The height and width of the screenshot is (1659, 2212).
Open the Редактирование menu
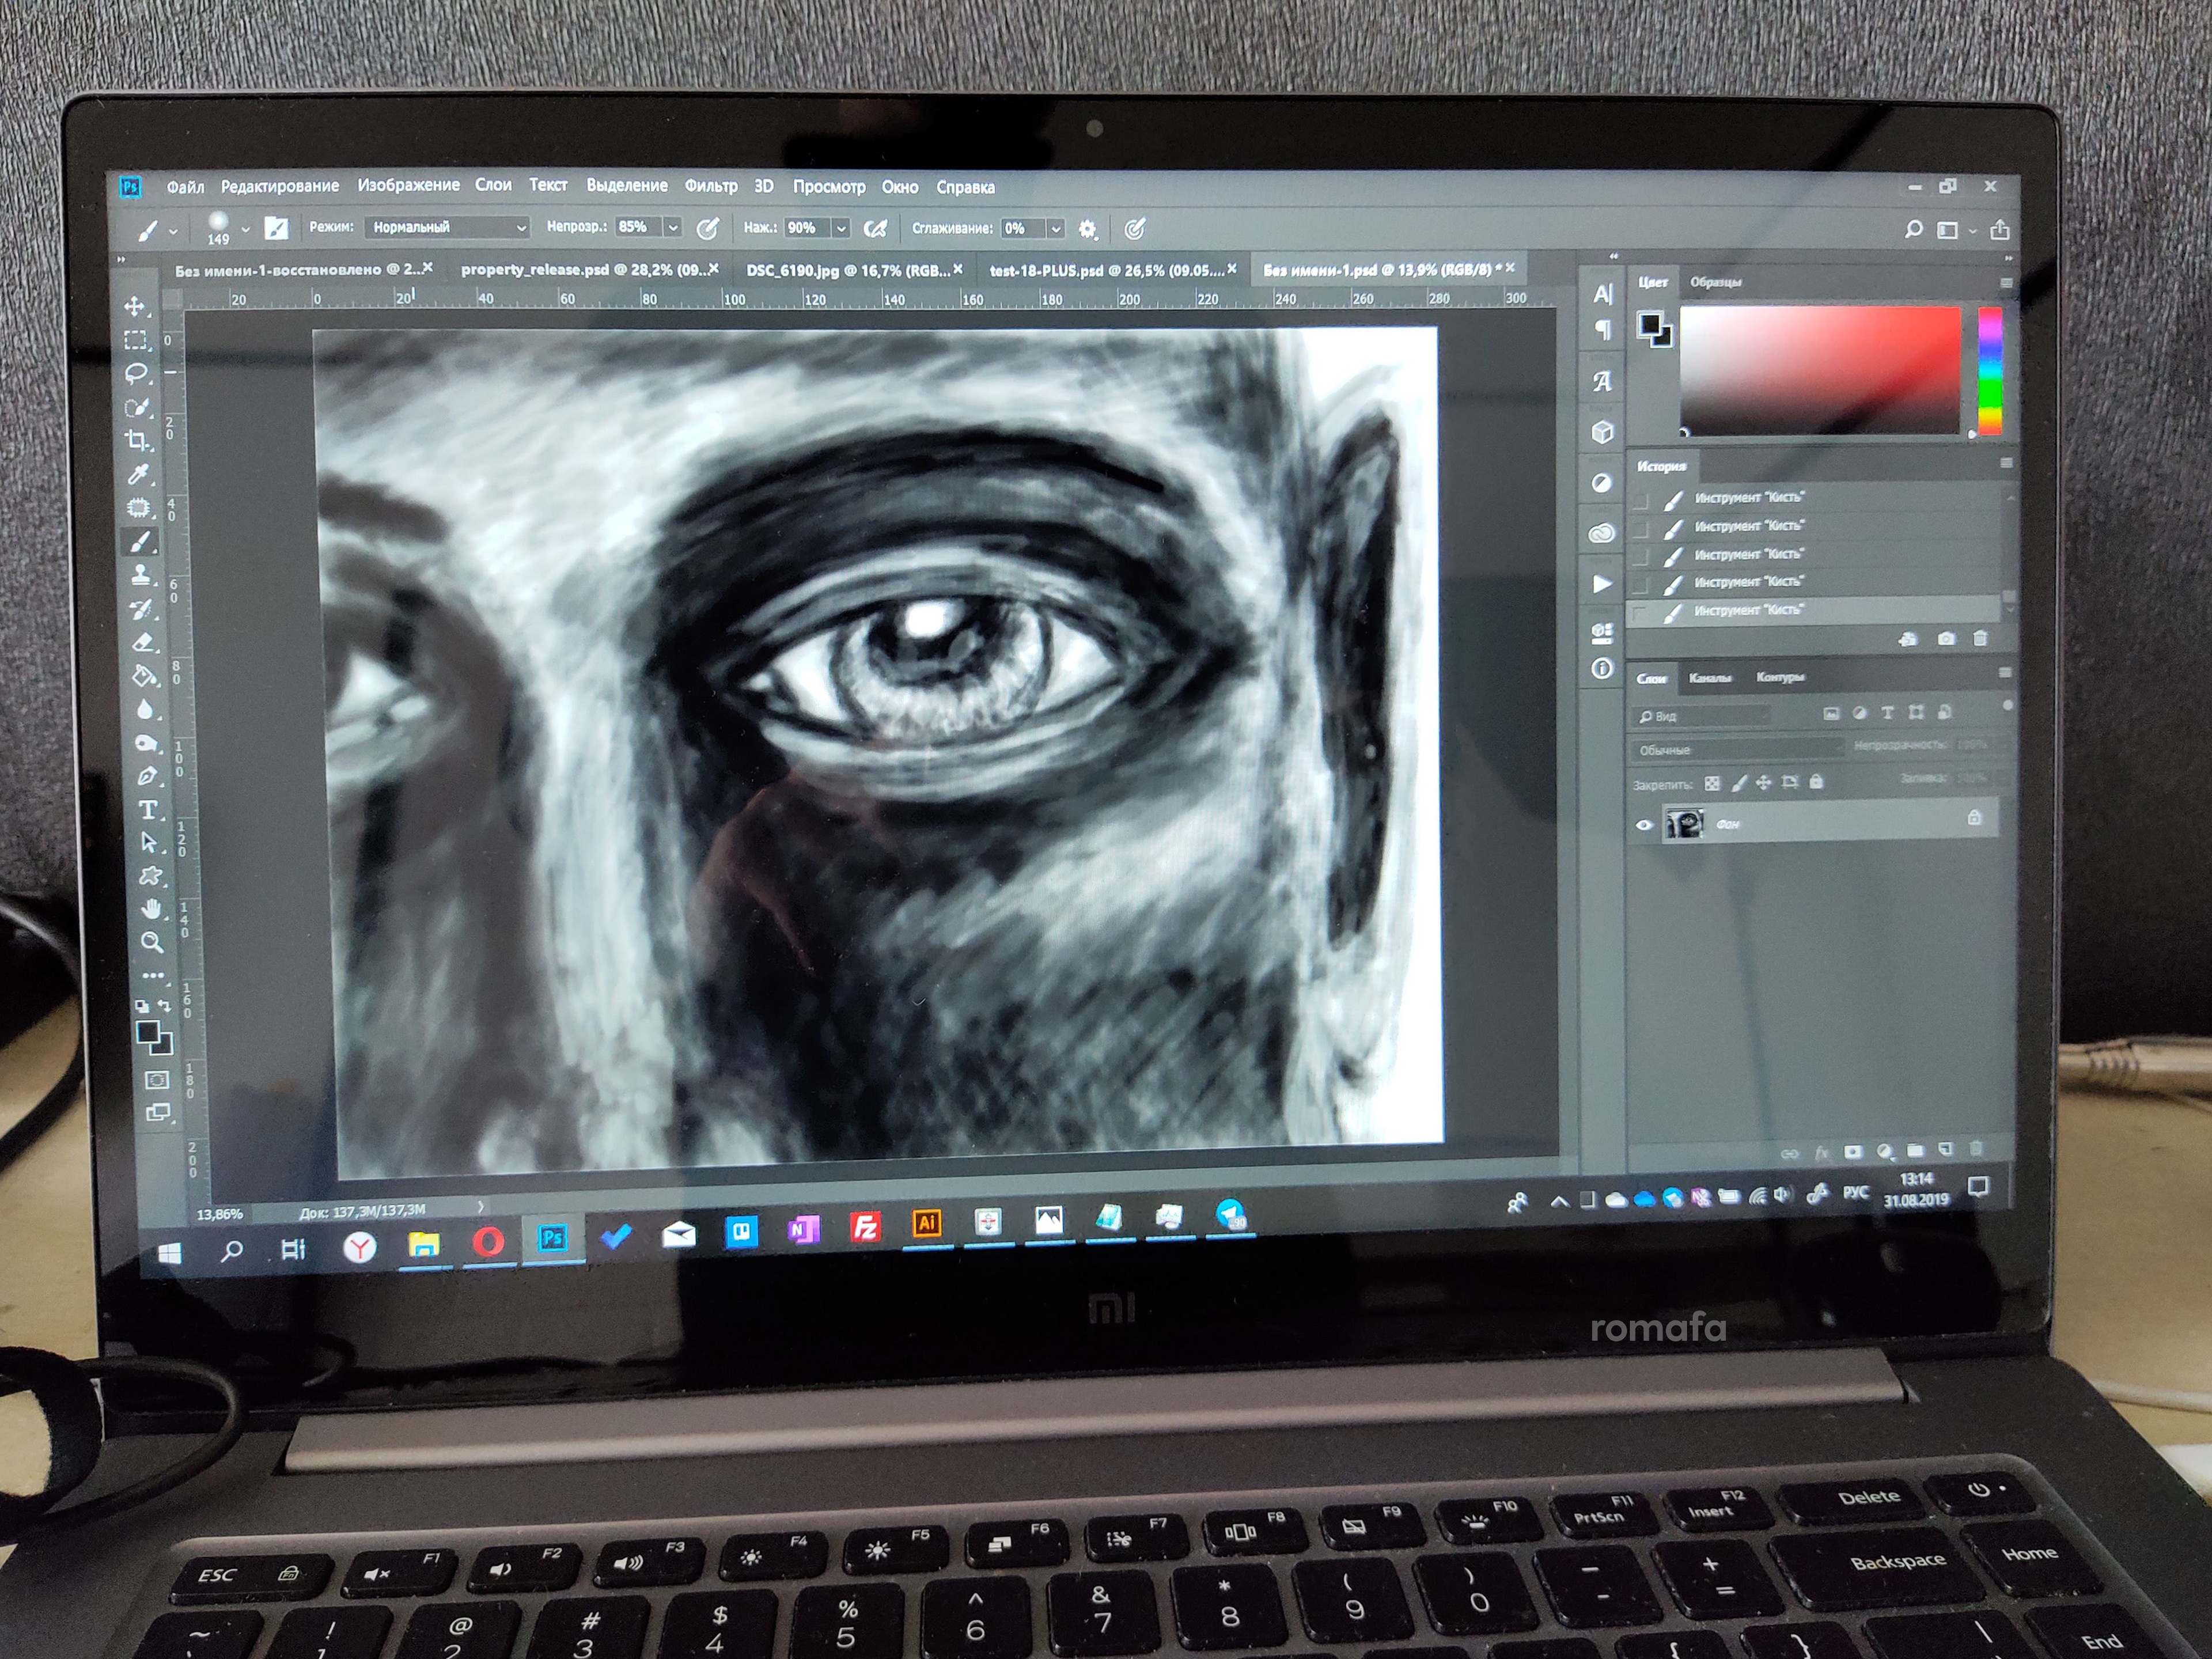pos(280,186)
